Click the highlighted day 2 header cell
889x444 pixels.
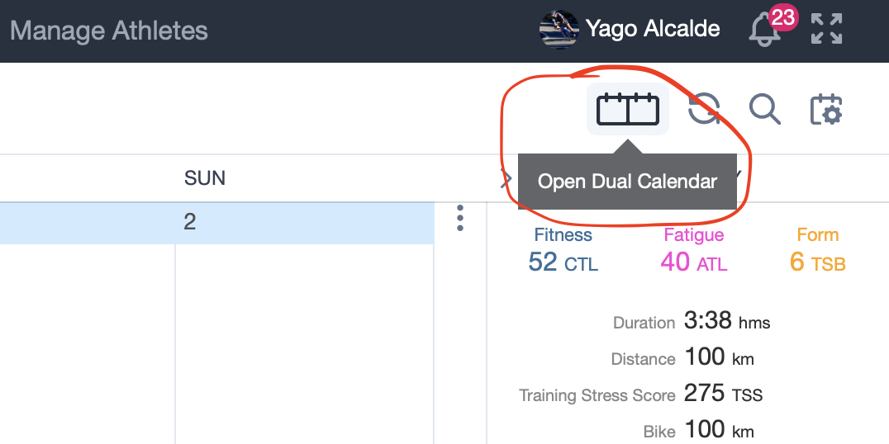217,223
